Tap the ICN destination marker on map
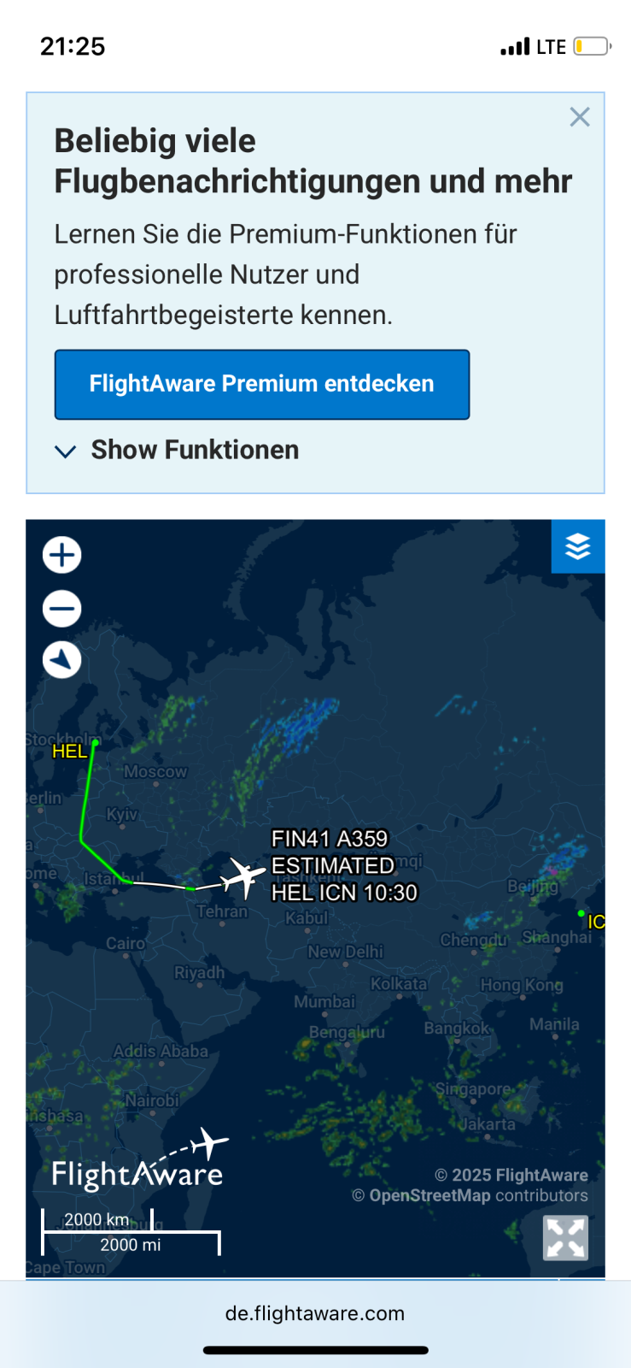 (x=582, y=914)
